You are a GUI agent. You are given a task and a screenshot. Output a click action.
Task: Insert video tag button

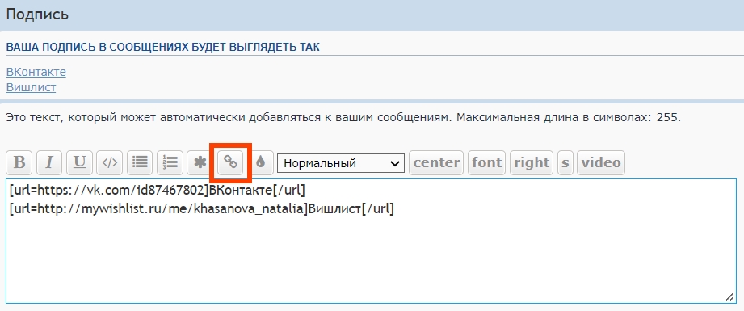601,163
